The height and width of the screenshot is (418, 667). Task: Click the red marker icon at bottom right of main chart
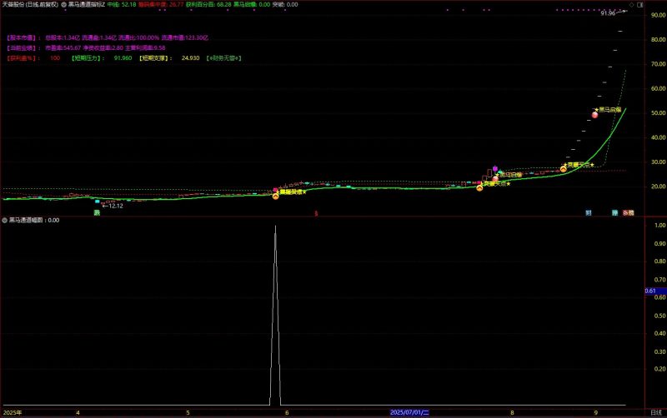tap(629, 213)
